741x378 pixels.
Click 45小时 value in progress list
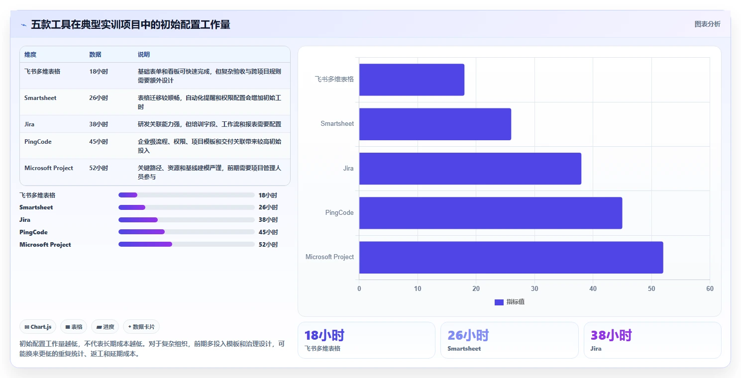tap(268, 232)
